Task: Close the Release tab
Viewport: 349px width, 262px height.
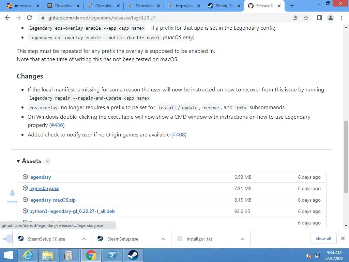Action: 279,6
